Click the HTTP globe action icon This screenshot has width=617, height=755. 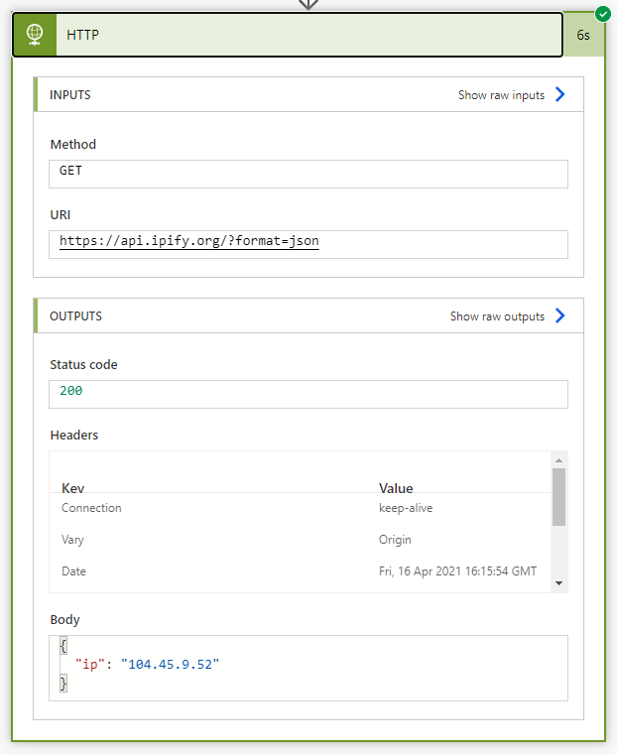coord(35,35)
